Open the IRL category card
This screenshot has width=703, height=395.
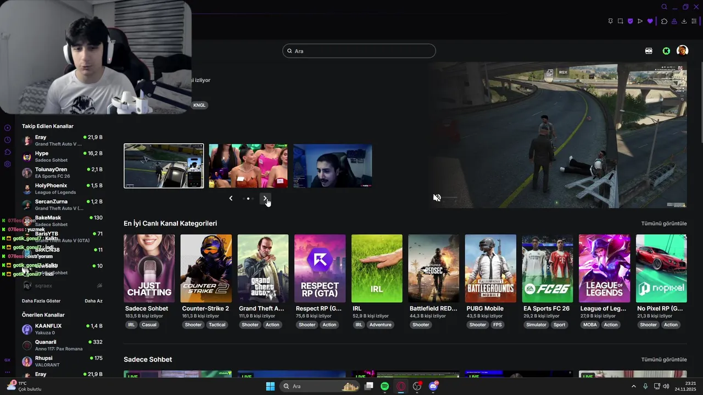point(377,268)
